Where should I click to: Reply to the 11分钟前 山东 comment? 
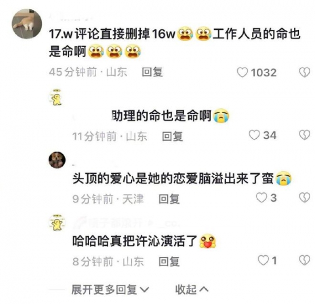pyautogui.click(x=172, y=136)
